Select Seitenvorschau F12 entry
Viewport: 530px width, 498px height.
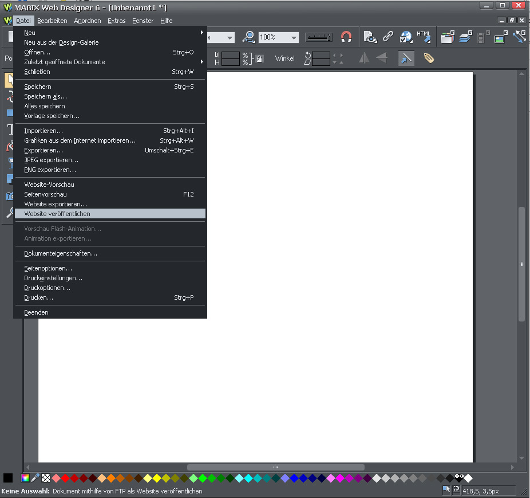tap(110, 194)
